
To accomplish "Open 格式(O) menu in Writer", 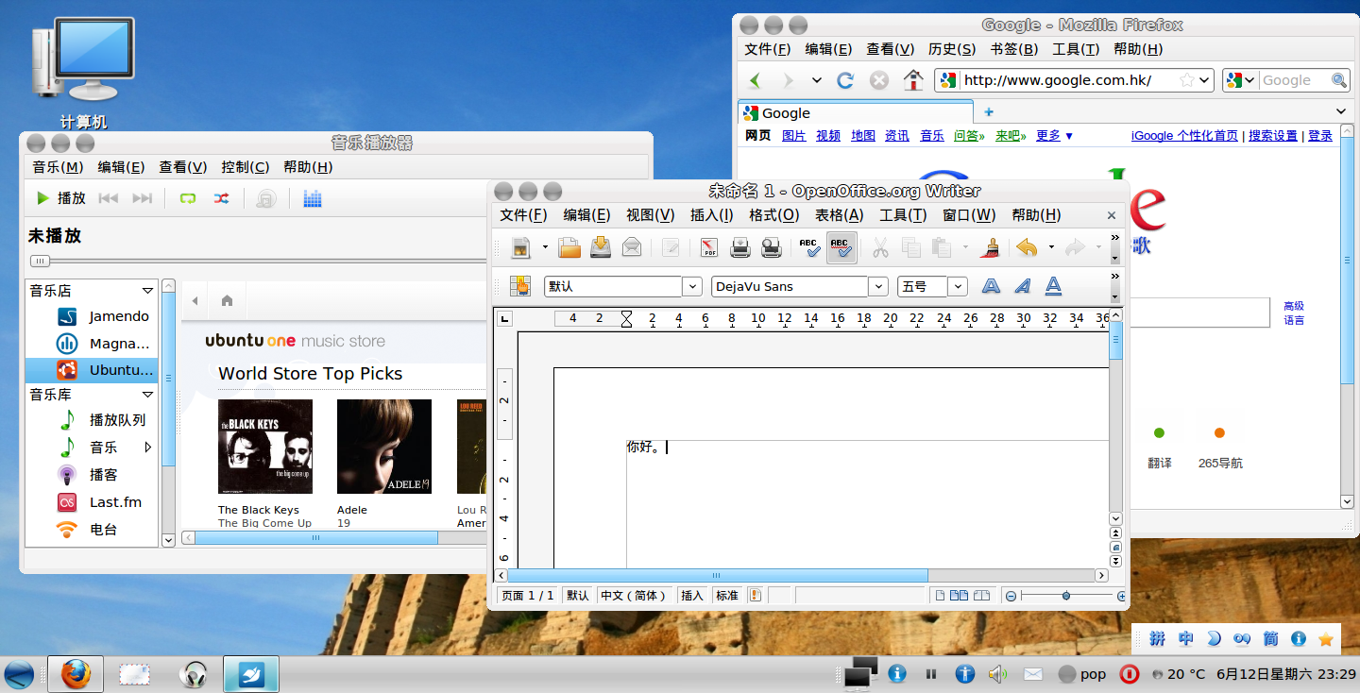I will (x=773, y=215).
